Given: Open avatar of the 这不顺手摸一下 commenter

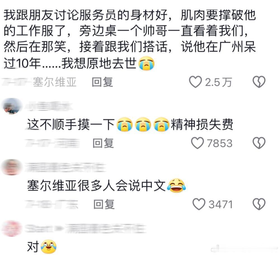Looking at the screenshot, I should click(x=12, y=106).
